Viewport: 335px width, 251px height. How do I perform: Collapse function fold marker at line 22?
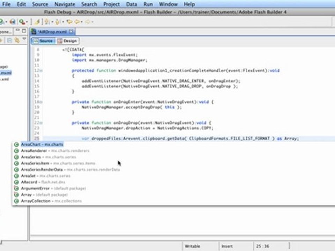[41, 123]
